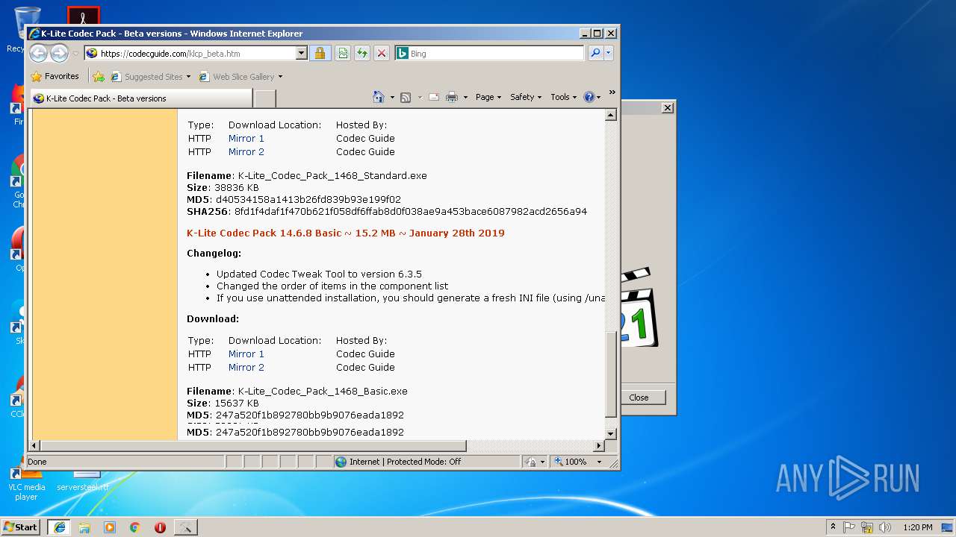Viewport: 956px width, 537px height.
Task: Expand the Print options dropdown arrow
Action: tap(465, 97)
